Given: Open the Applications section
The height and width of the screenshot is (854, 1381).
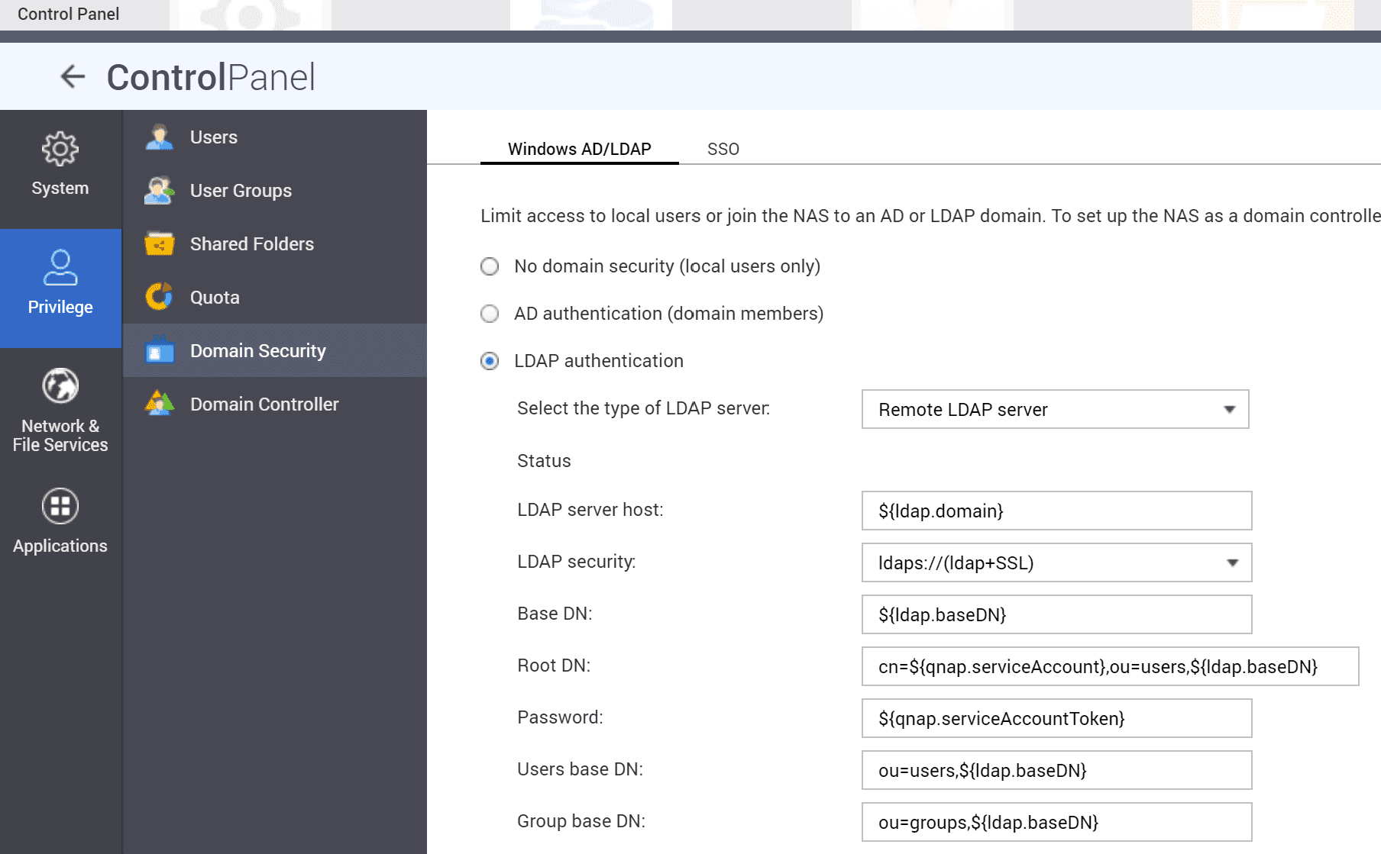Looking at the screenshot, I should [60, 517].
